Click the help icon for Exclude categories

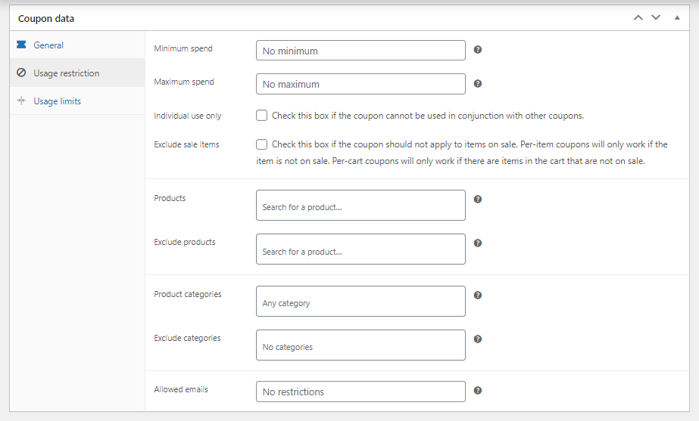(x=477, y=339)
